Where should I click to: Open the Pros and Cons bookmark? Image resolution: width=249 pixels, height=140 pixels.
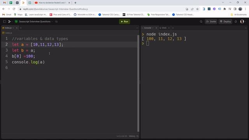60,15
